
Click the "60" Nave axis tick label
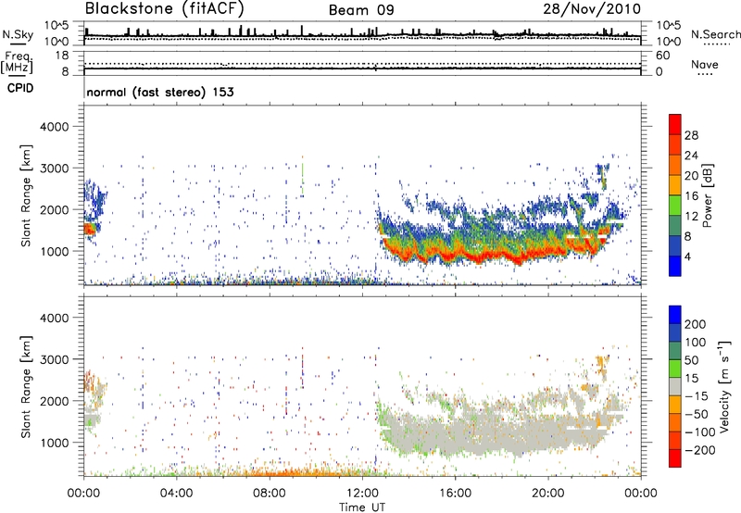(x=662, y=56)
